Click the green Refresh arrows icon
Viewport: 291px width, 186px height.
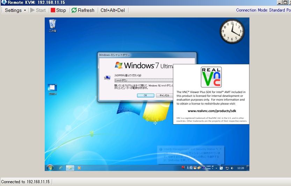[74, 10]
